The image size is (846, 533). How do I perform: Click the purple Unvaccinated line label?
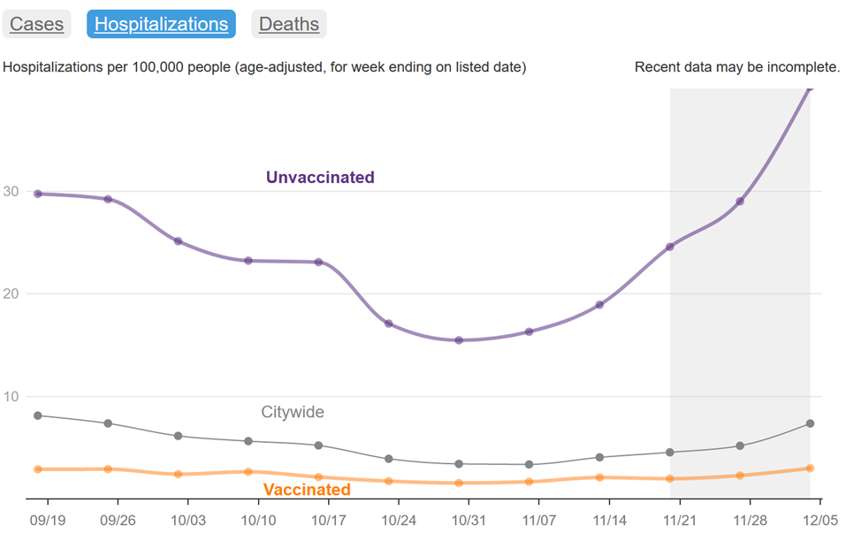point(320,178)
